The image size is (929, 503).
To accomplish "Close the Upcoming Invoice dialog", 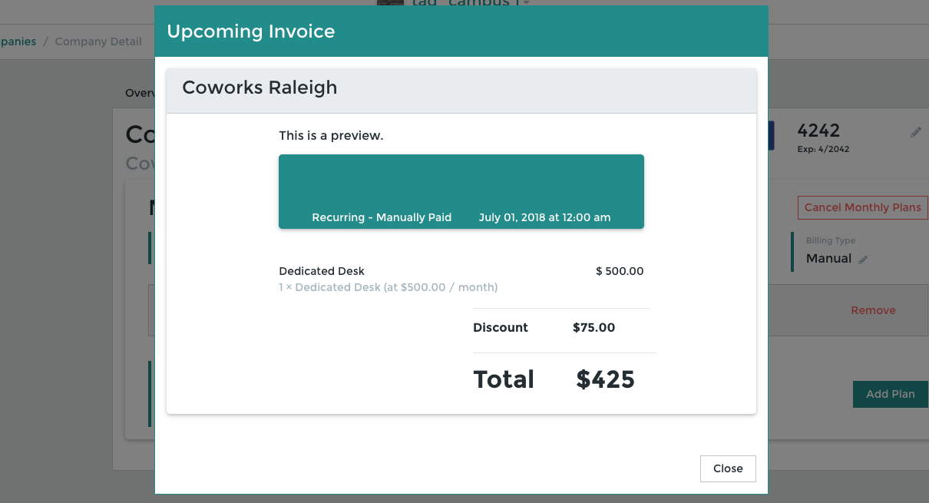I will pyautogui.click(x=727, y=468).
